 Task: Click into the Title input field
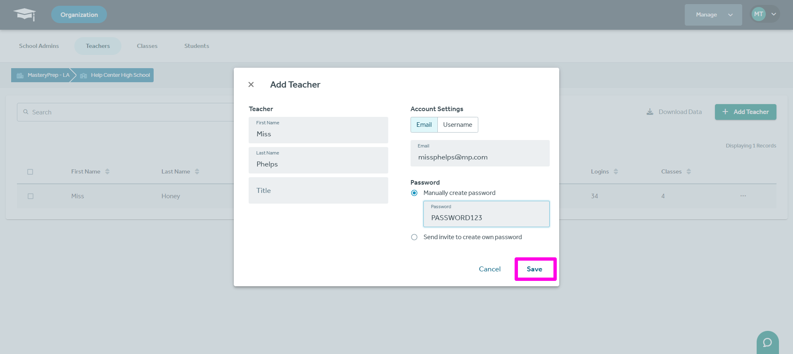coord(318,190)
